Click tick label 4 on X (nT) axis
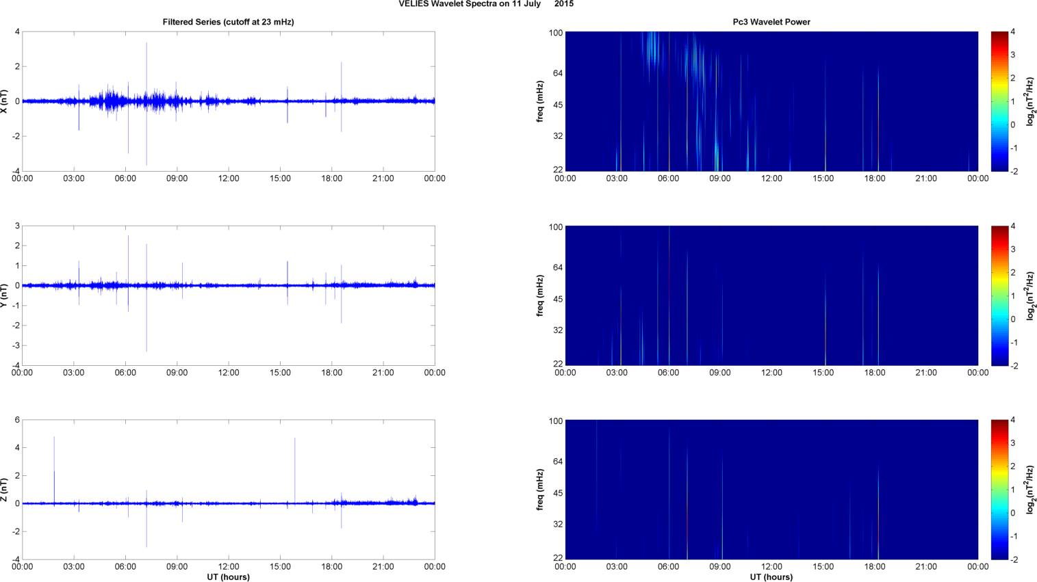 (17, 31)
